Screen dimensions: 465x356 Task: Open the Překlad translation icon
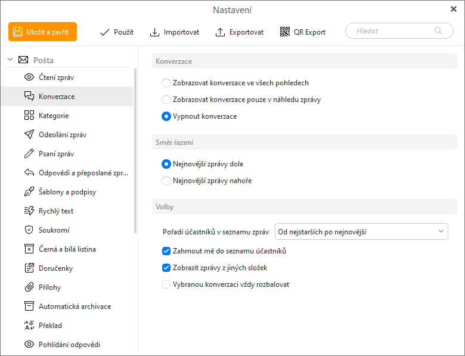[29, 326]
